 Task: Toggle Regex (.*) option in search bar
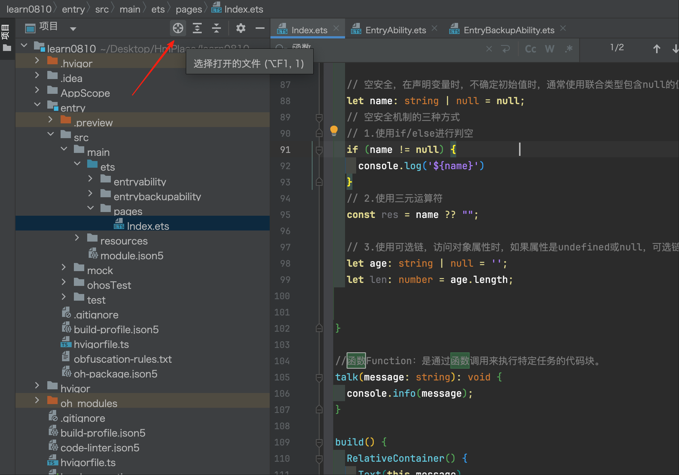[569, 49]
